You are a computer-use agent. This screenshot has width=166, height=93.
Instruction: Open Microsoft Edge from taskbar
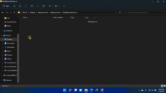tap(92, 90)
